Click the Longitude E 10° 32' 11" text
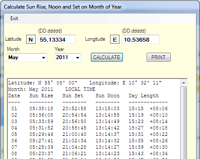The image size is (200, 159). pyautogui.click(x=126, y=83)
